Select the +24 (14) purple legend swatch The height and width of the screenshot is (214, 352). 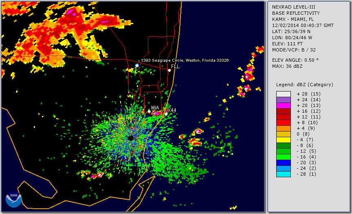pyautogui.click(x=284, y=100)
